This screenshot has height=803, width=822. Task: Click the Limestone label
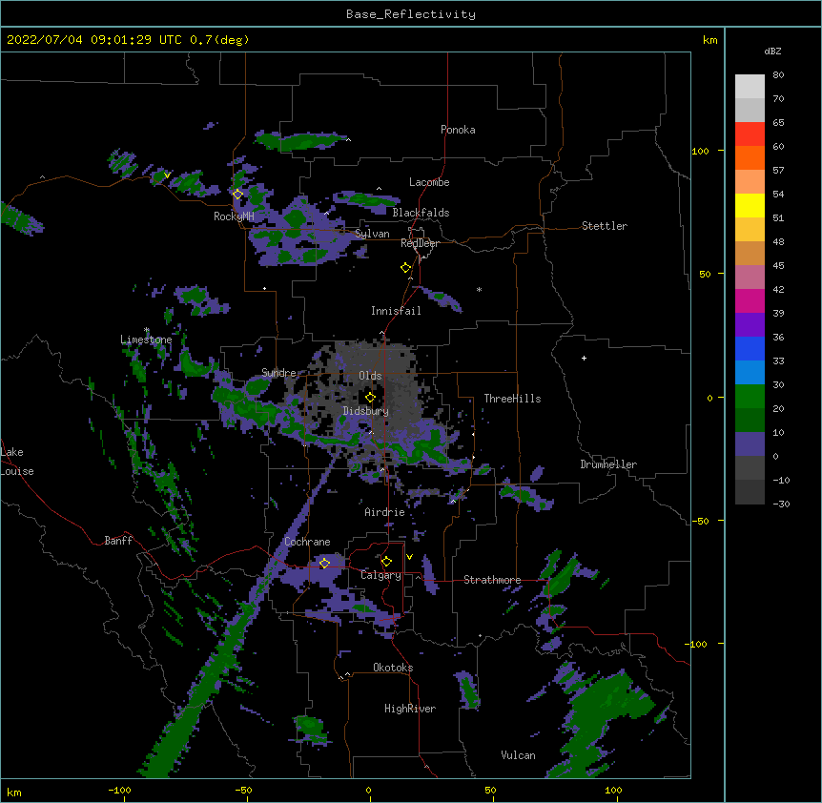point(146,340)
